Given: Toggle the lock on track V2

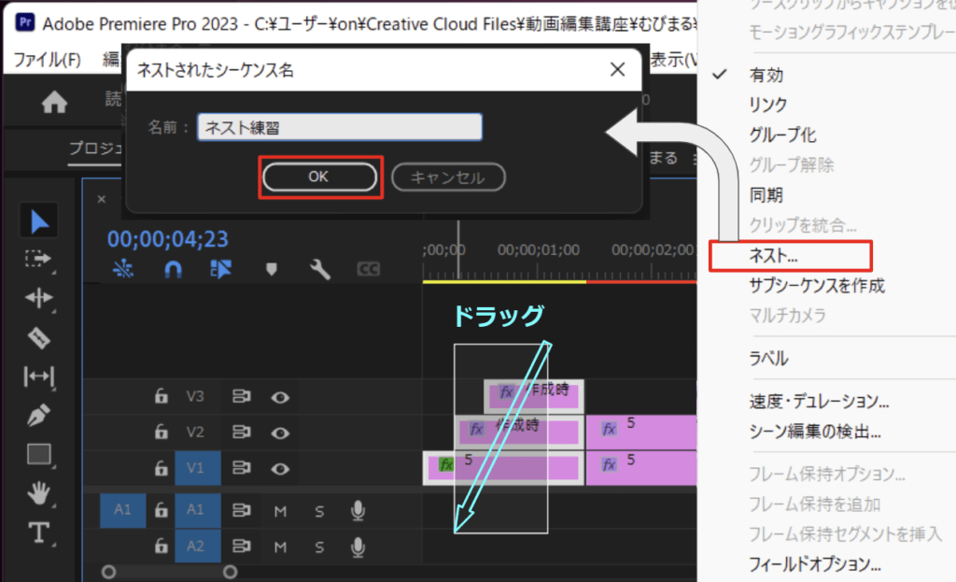Looking at the screenshot, I should pos(162,432).
